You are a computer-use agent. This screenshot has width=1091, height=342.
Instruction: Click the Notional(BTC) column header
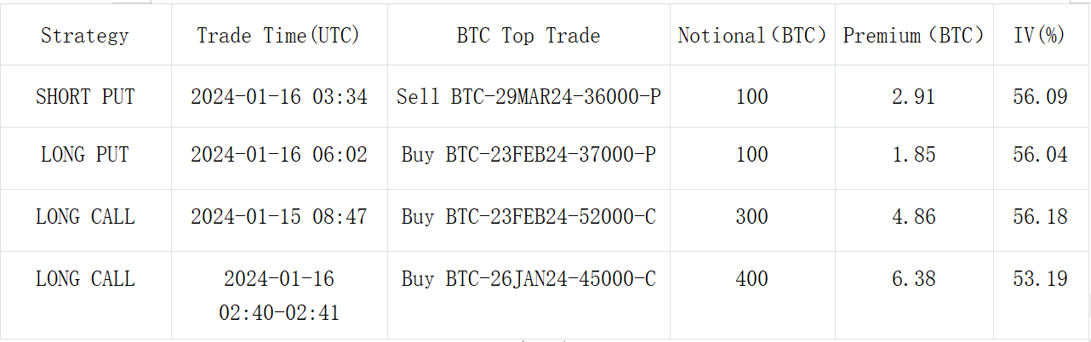752,36
